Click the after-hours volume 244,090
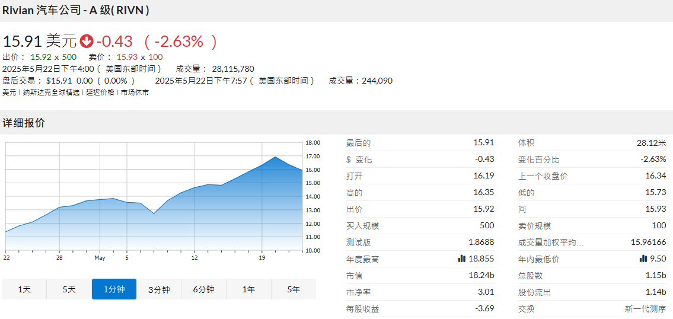Image resolution: width=673 pixels, height=319 pixels. (x=377, y=81)
